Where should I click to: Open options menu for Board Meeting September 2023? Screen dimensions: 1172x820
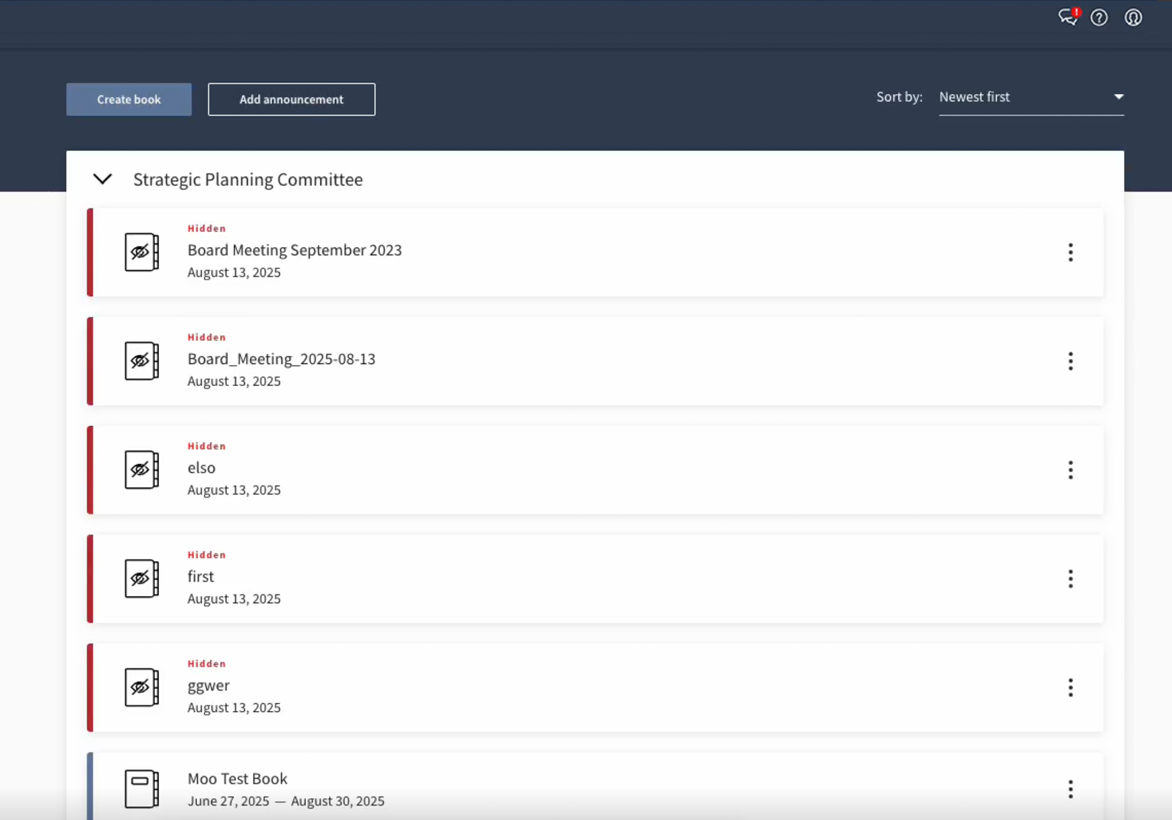coord(1070,252)
